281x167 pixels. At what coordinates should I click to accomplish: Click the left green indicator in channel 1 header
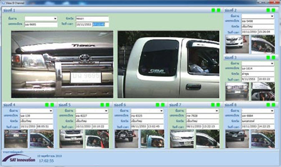click(213, 10)
